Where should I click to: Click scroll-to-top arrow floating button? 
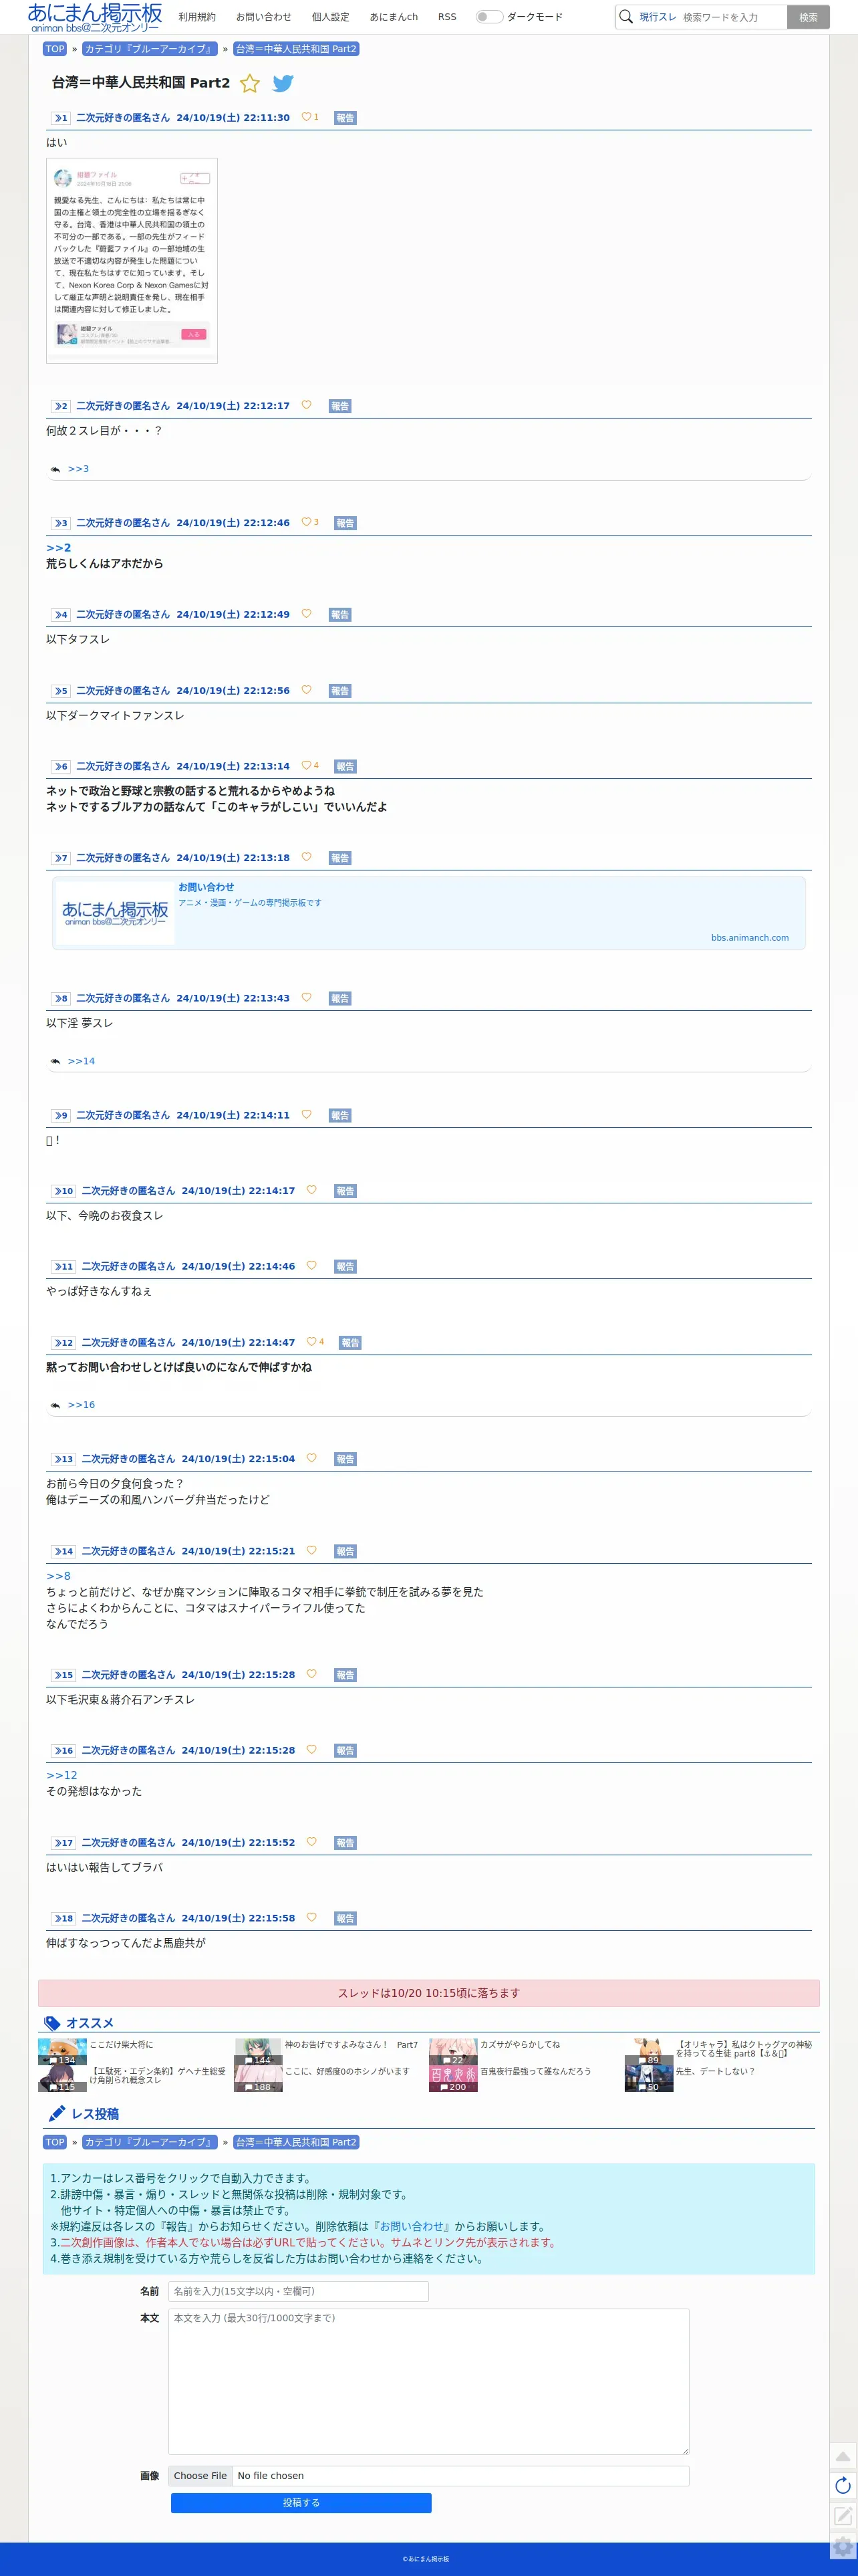pyautogui.click(x=843, y=2456)
